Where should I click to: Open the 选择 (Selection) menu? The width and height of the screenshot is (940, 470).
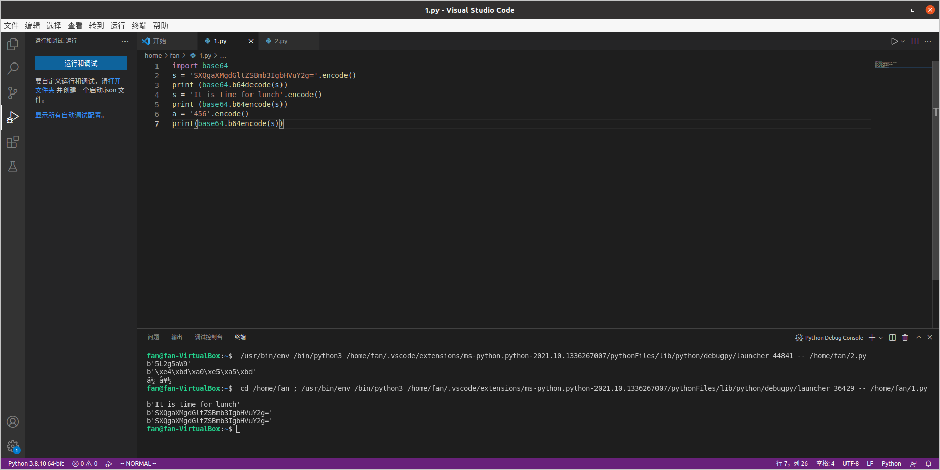coord(54,26)
